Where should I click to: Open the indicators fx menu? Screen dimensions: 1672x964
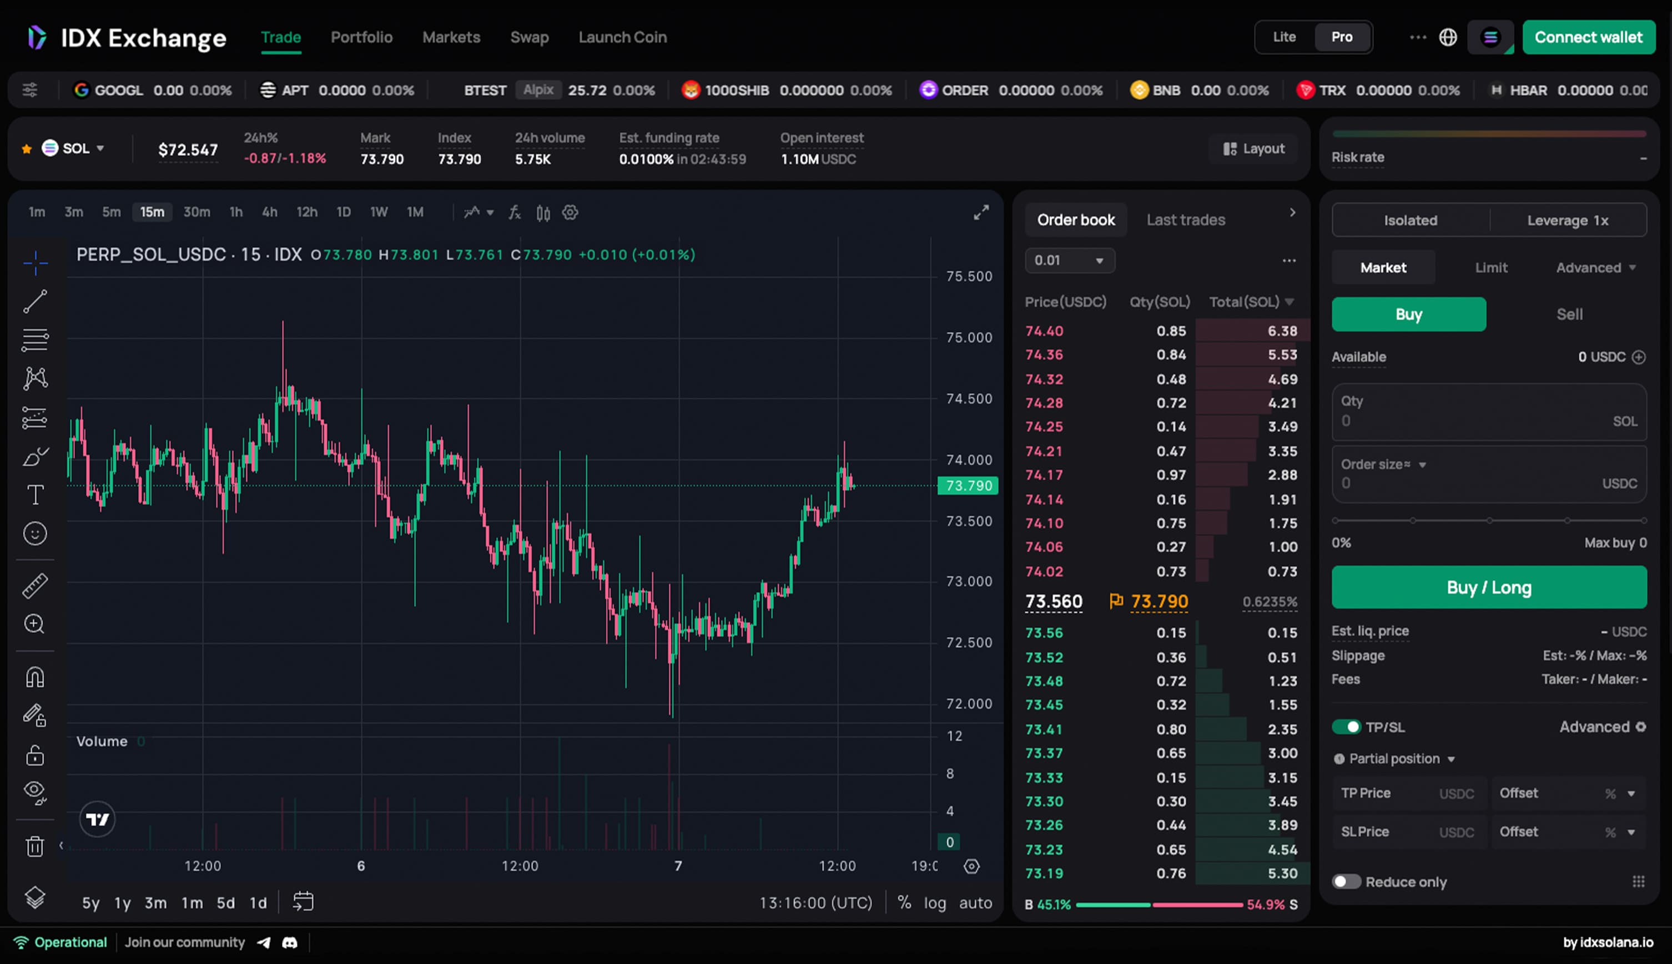515,212
